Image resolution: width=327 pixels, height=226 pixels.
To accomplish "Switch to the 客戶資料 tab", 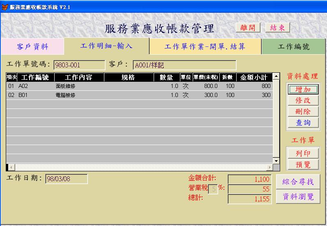I will pyautogui.click(x=32, y=46).
